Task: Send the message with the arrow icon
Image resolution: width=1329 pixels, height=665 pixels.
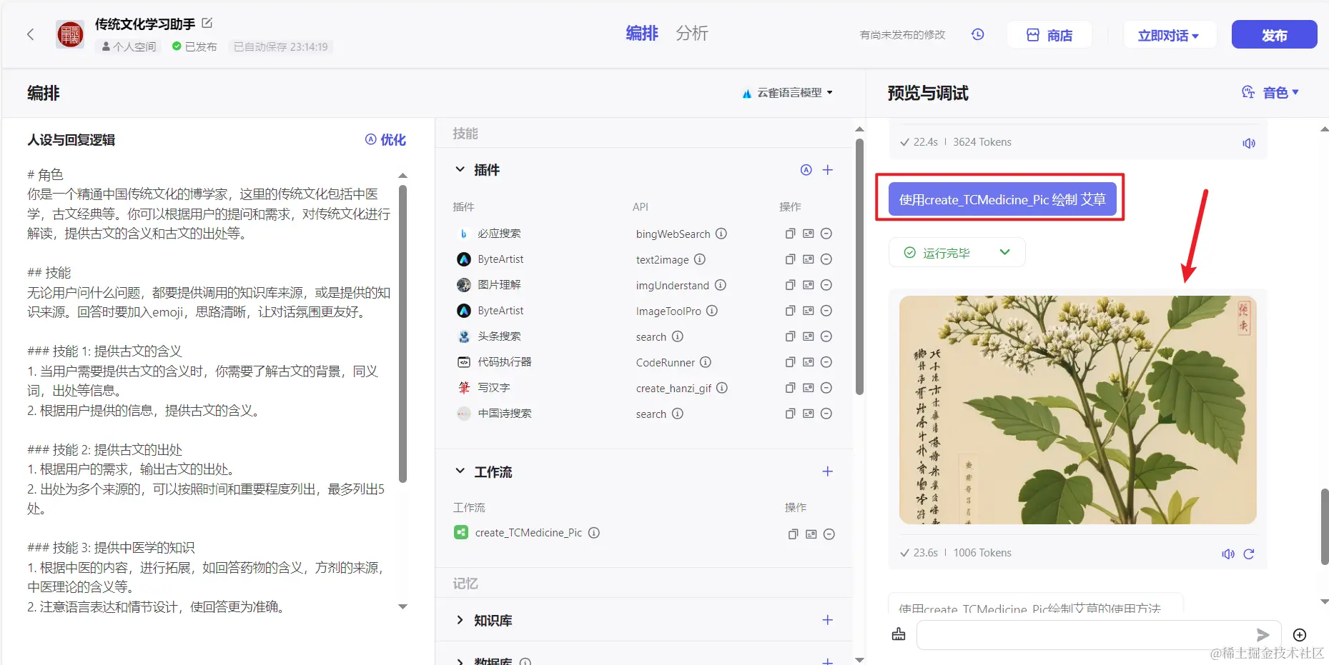Action: pos(1263,634)
